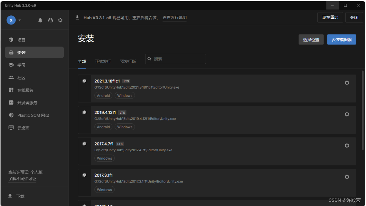Switch to the 全部 tab
This screenshot has width=366, height=206.
coord(82,61)
